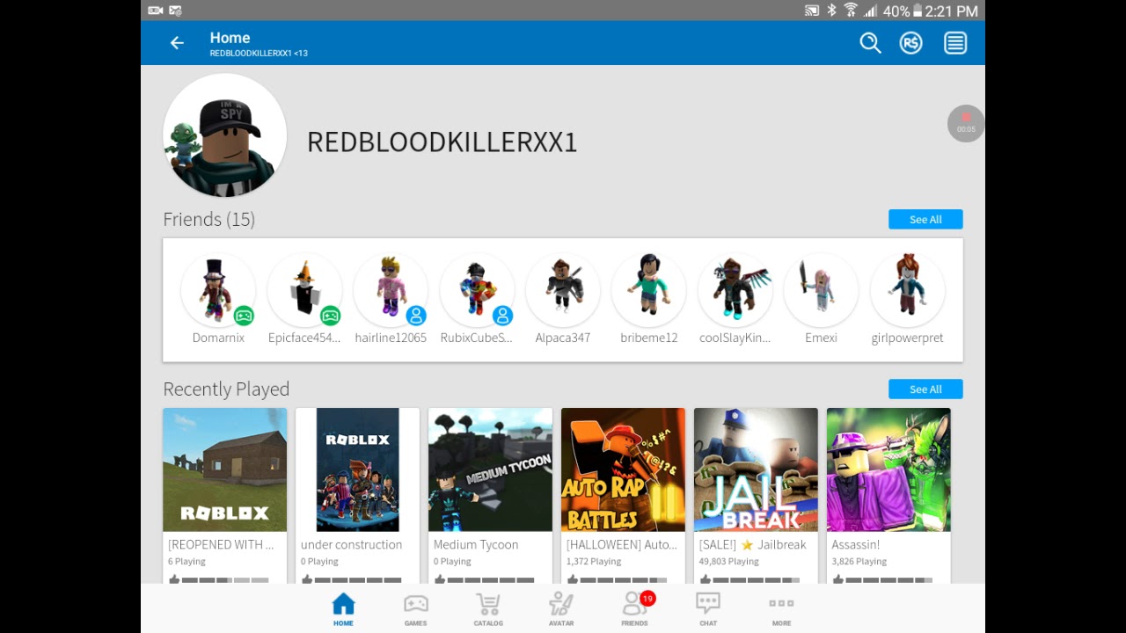
Task: Open Assassin! game thumbnail
Action: 888,469
